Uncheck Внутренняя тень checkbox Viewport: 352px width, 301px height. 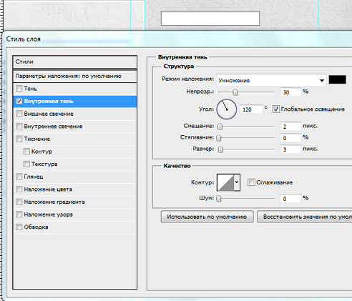click(x=19, y=102)
